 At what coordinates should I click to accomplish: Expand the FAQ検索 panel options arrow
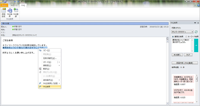[x=195, y=23]
